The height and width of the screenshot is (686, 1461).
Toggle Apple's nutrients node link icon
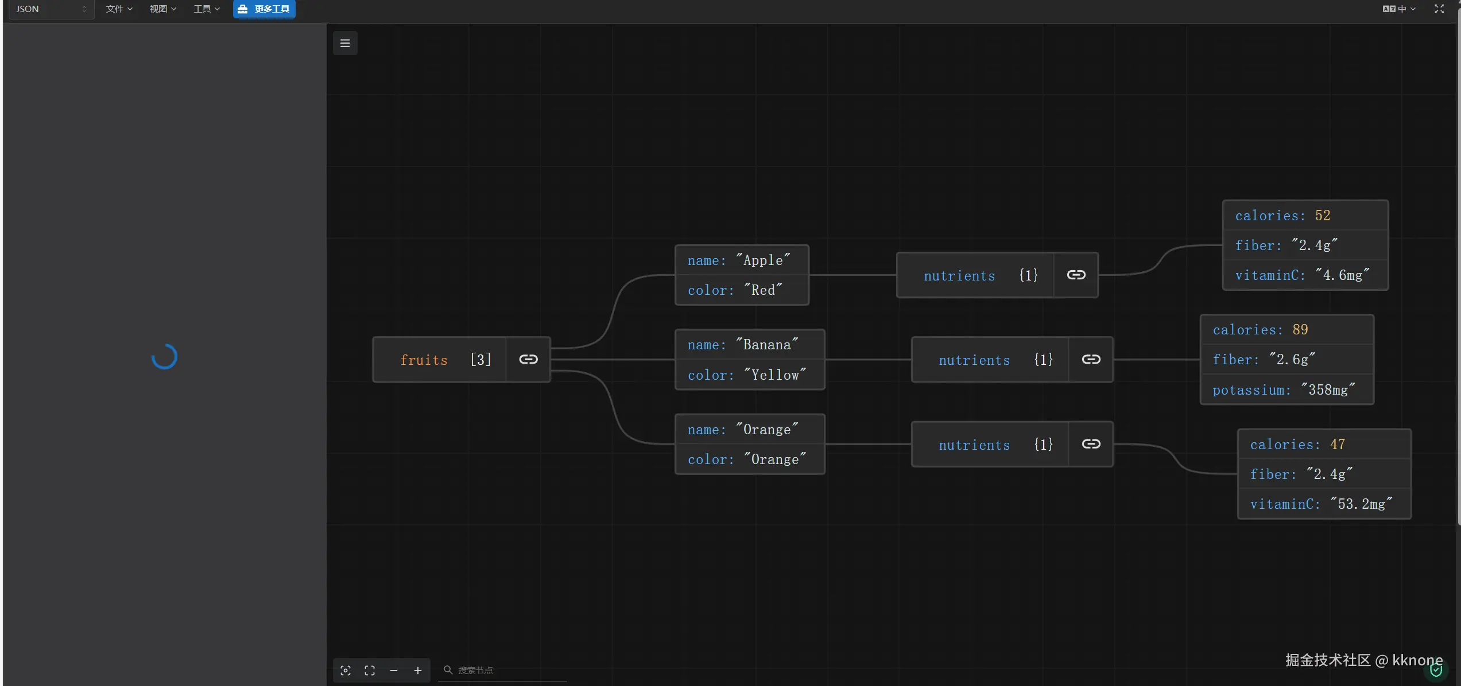(x=1076, y=275)
